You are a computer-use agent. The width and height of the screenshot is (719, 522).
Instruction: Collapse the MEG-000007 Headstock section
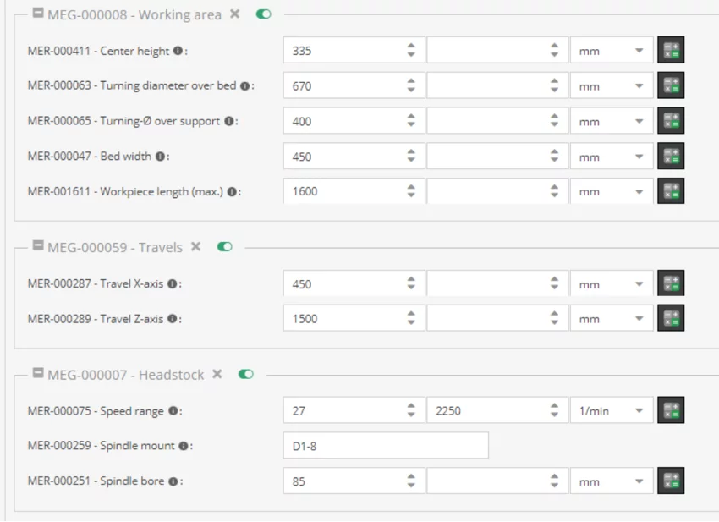click(38, 373)
